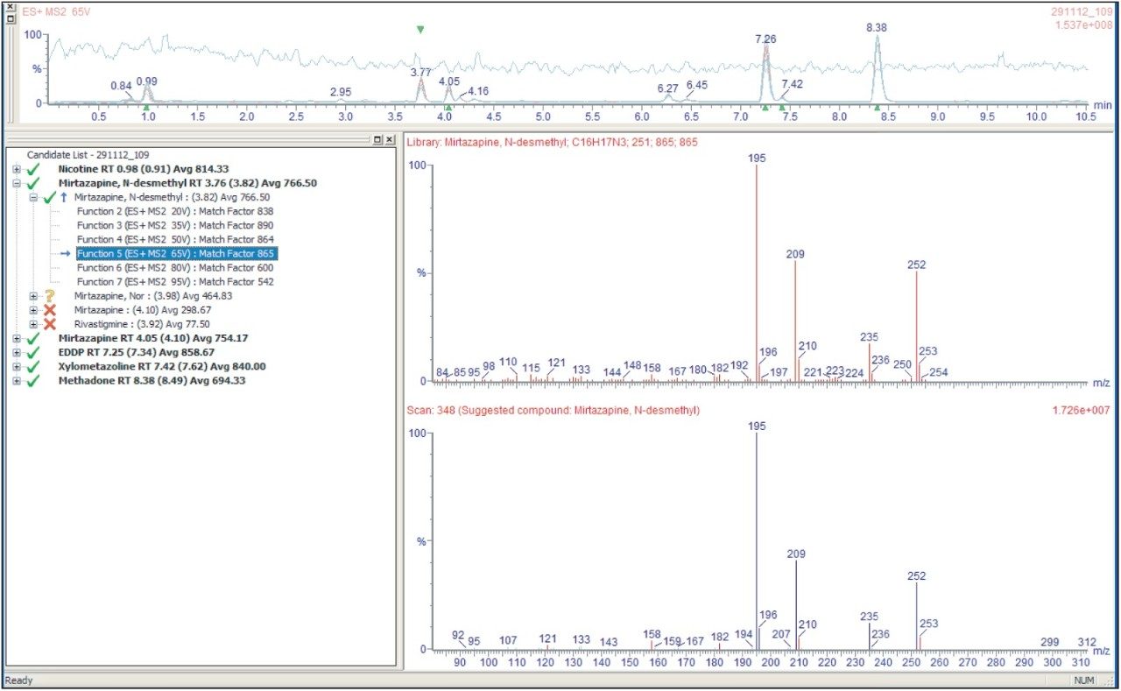Click the NUM indicator in the status bar
The height and width of the screenshot is (691, 1121).
click(1082, 680)
